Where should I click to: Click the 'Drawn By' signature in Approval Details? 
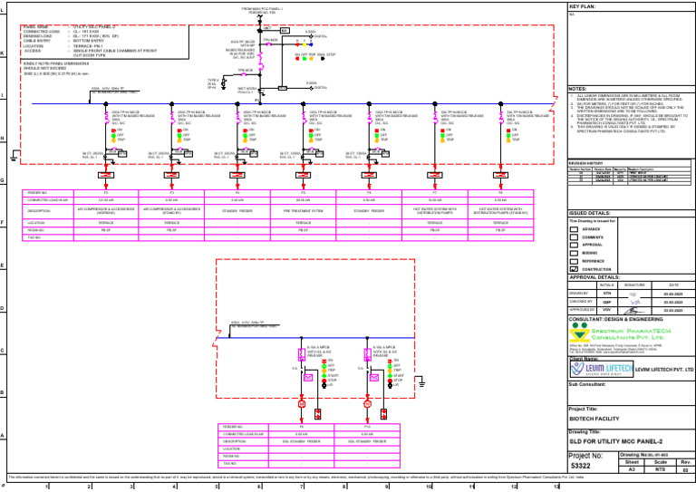[x=633, y=294]
